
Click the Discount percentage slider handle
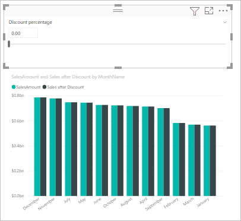(9, 44)
